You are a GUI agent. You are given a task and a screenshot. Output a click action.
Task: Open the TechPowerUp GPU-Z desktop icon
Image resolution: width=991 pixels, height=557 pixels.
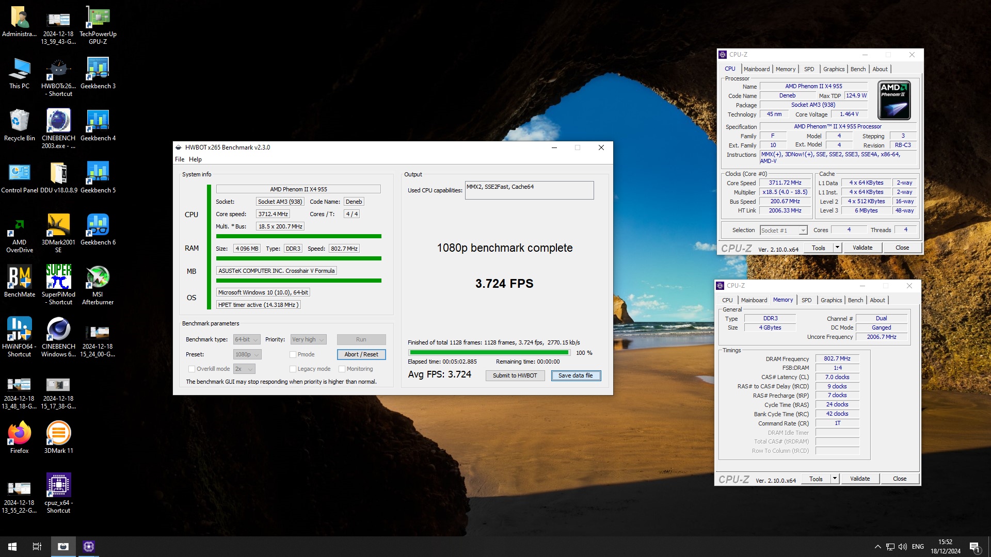click(x=98, y=25)
